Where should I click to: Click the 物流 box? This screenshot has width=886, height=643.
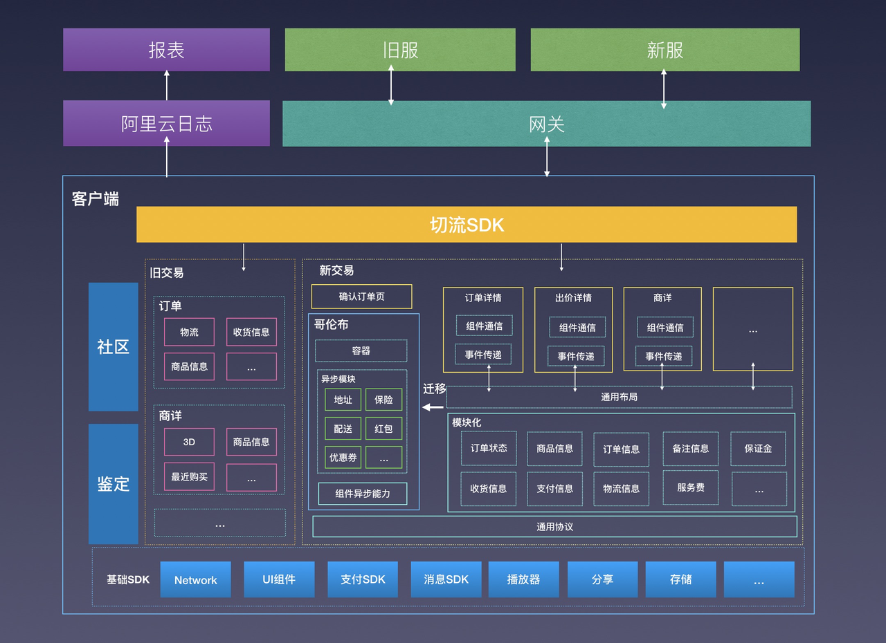(x=189, y=332)
